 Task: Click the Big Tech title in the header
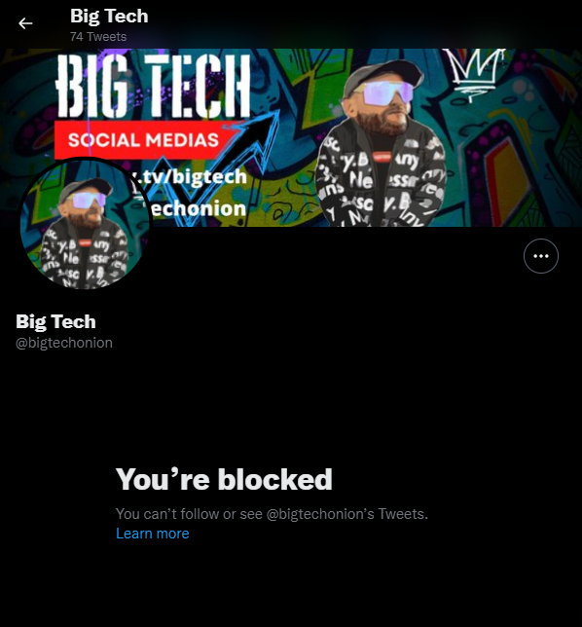(109, 17)
